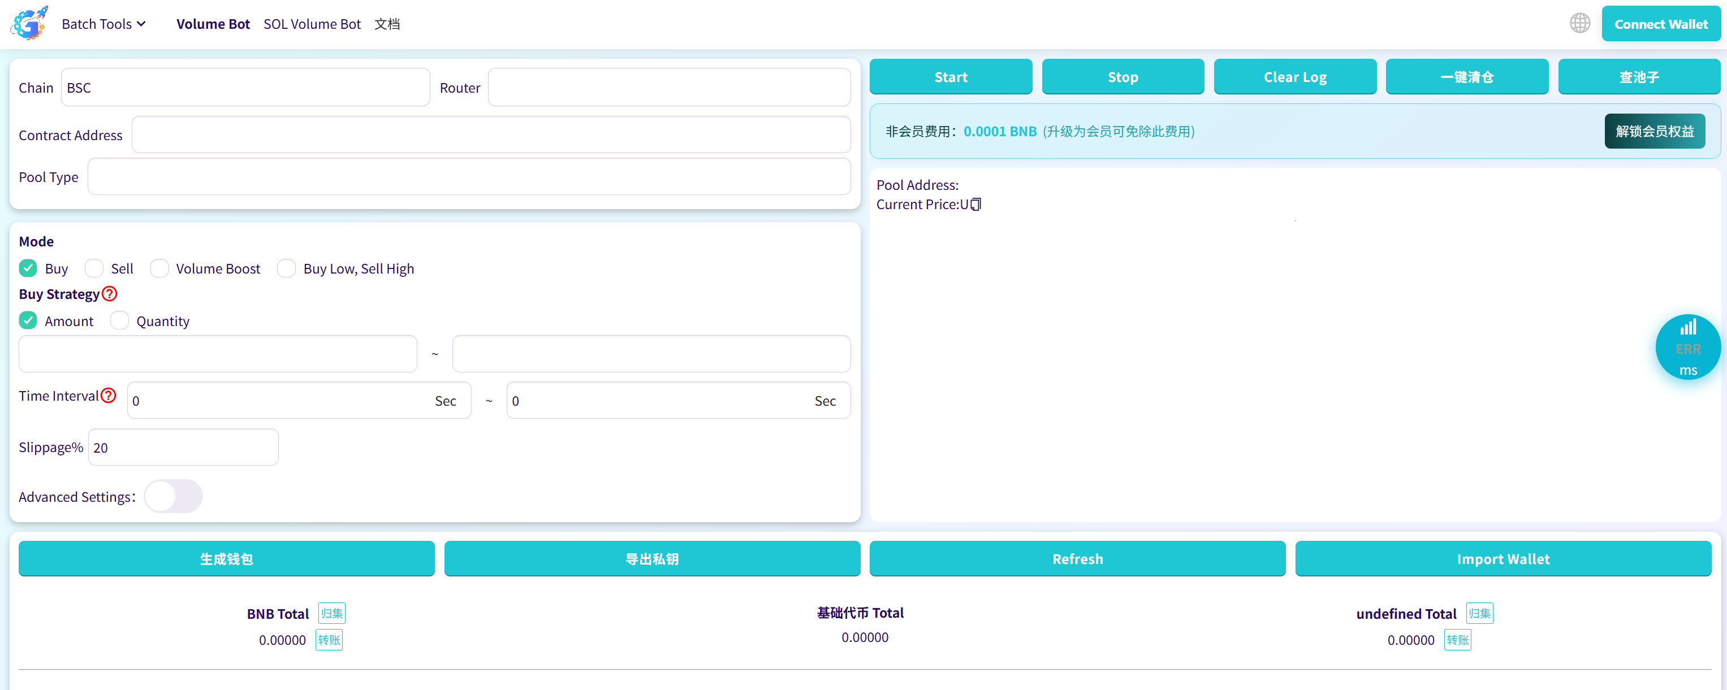The image size is (1727, 690).
Task: Click the 归集 icon beside BNB Total
Action: coord(332,613)
